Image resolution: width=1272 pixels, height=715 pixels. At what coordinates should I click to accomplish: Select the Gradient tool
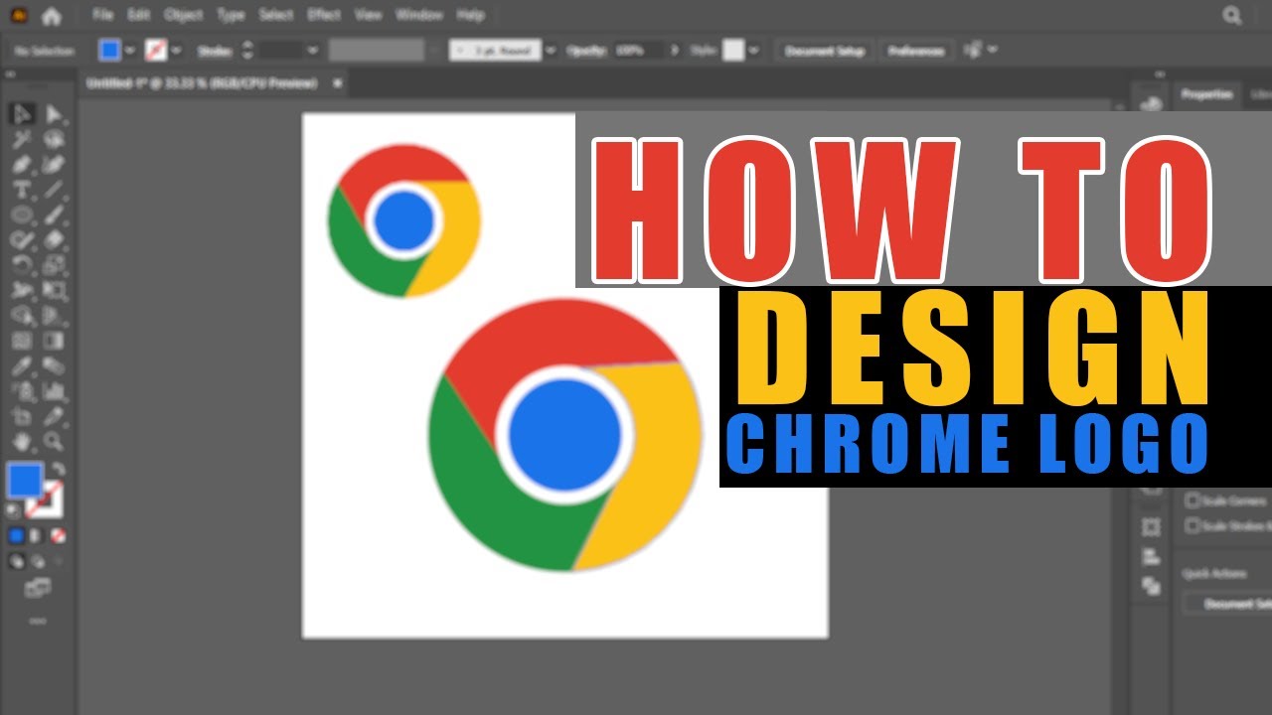coord(54,341)
